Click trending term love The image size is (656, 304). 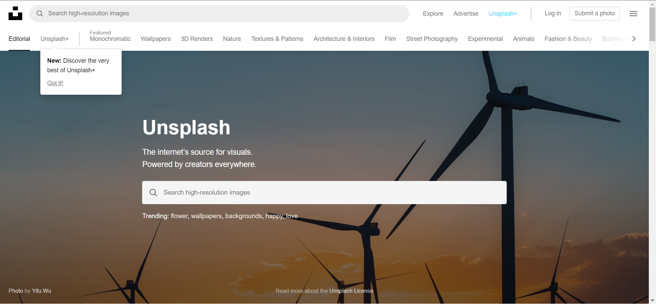pos(292,216)
